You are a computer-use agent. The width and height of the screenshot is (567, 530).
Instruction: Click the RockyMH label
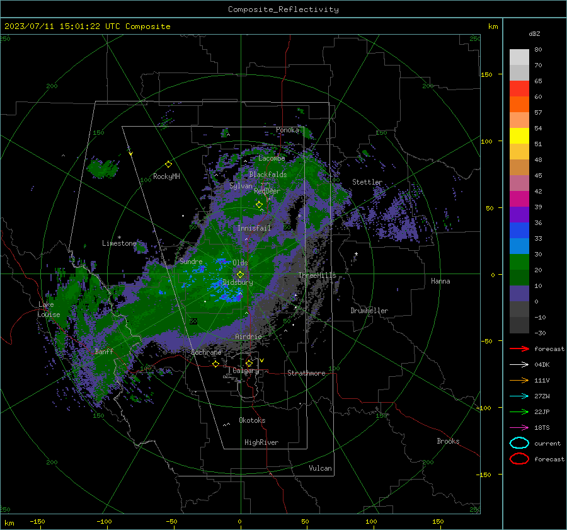point(166,176)
